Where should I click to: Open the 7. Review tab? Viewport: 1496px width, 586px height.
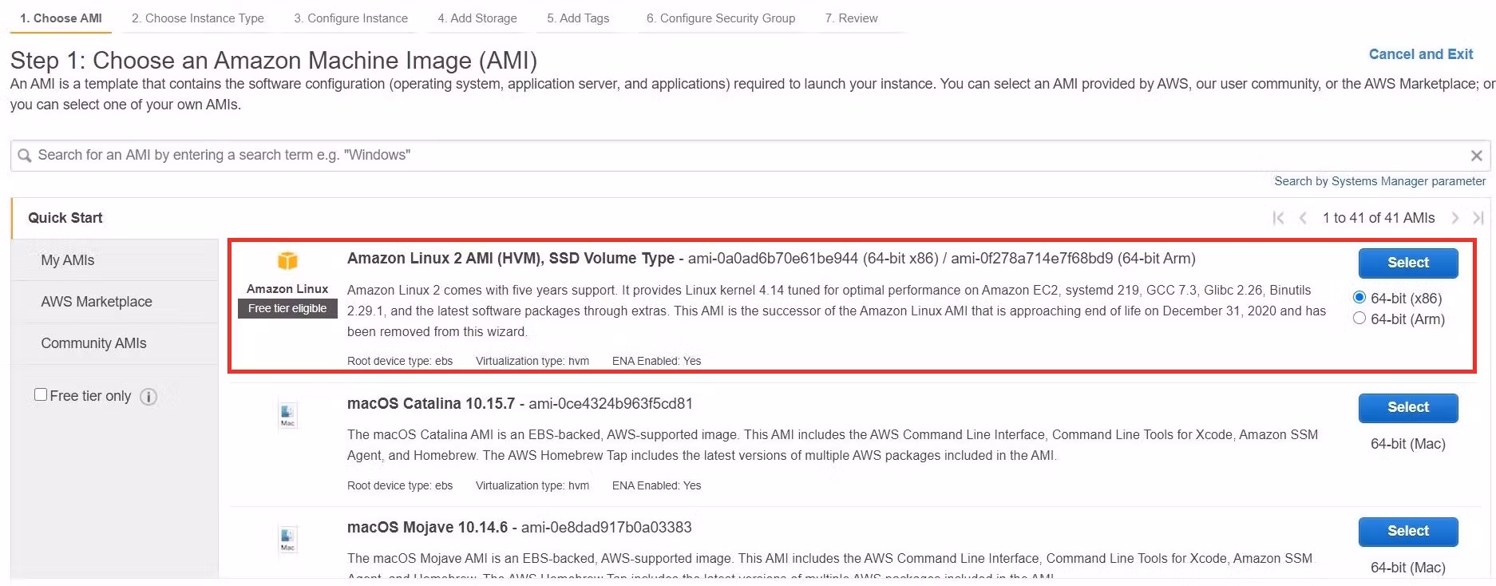tap(851, 18)
